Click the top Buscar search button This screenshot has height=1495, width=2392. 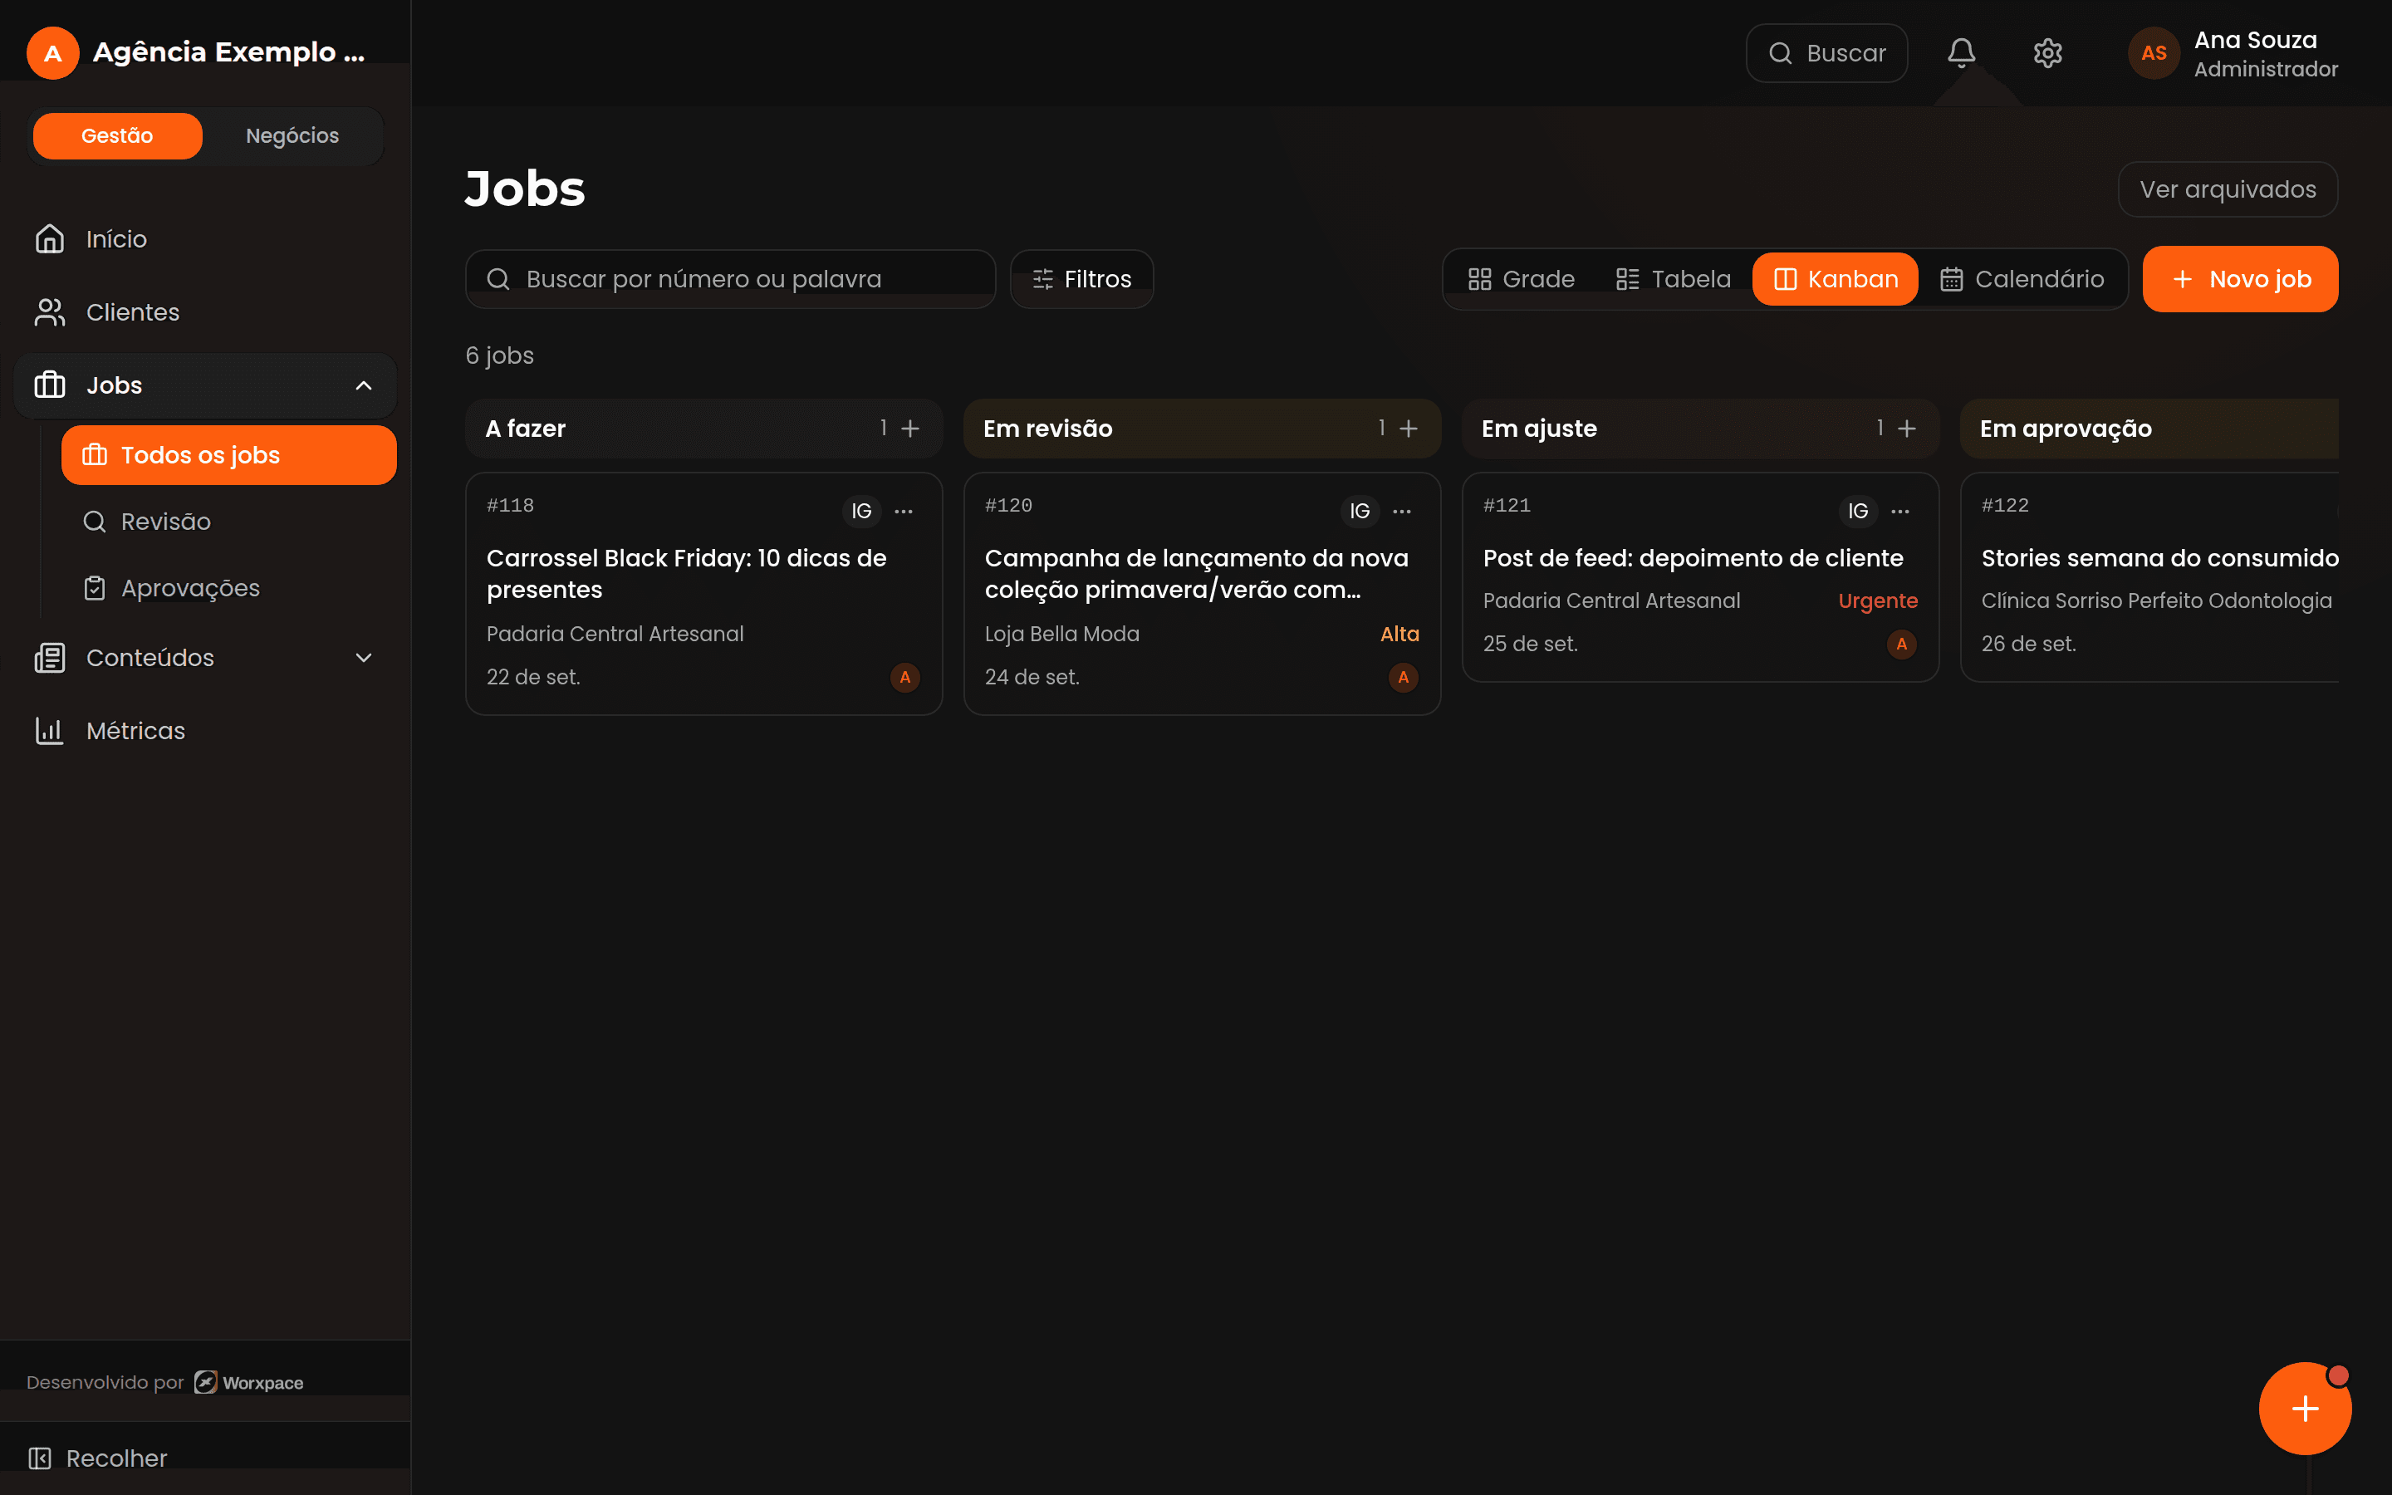pos(1826,53)
